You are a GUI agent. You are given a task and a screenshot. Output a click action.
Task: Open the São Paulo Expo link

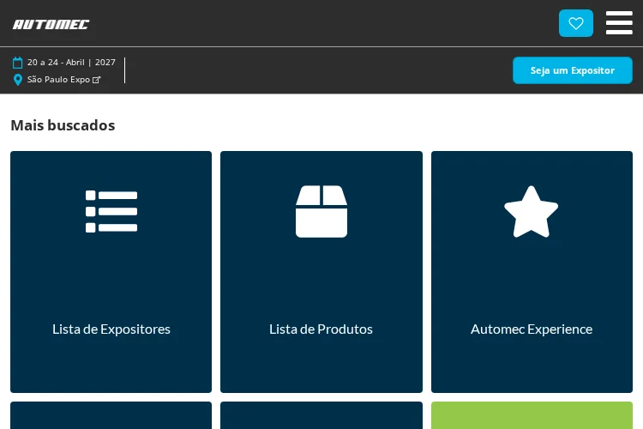coord(63,80)
